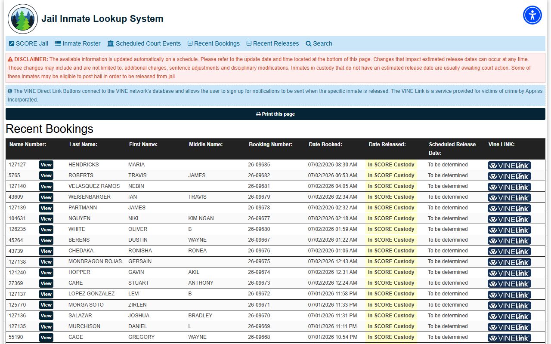Click the Name Number column header
Image resolution: width=551 pixels, height=344 pixels.
[28, 144]
